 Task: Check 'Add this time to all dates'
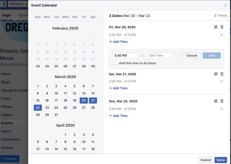coord(115,63)
